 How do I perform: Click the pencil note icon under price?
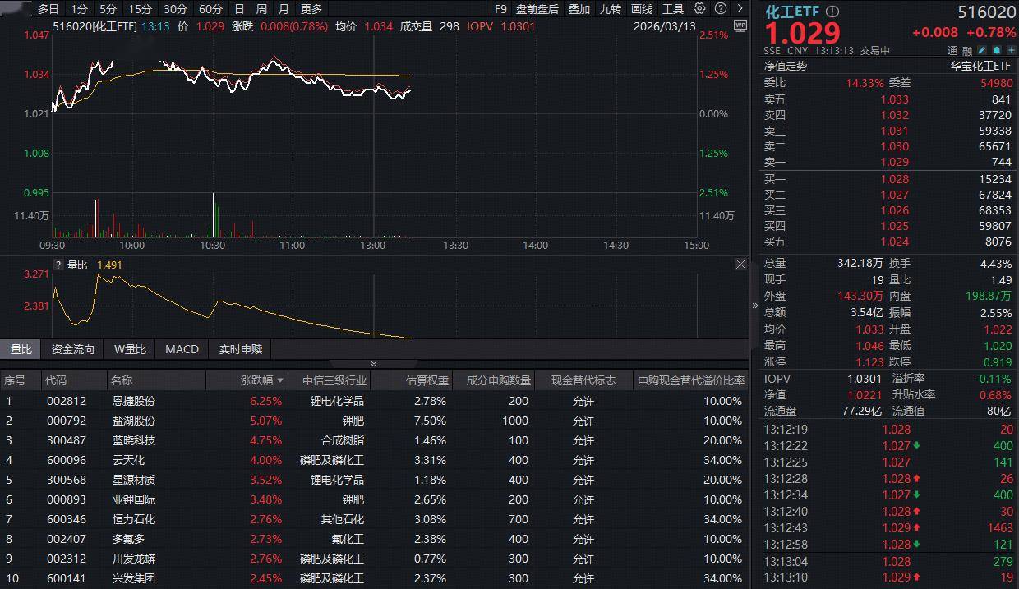tap(982, 50)
